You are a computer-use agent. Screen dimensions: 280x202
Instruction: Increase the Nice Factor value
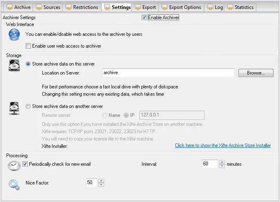pyautogui.click(x=101, y=181)
